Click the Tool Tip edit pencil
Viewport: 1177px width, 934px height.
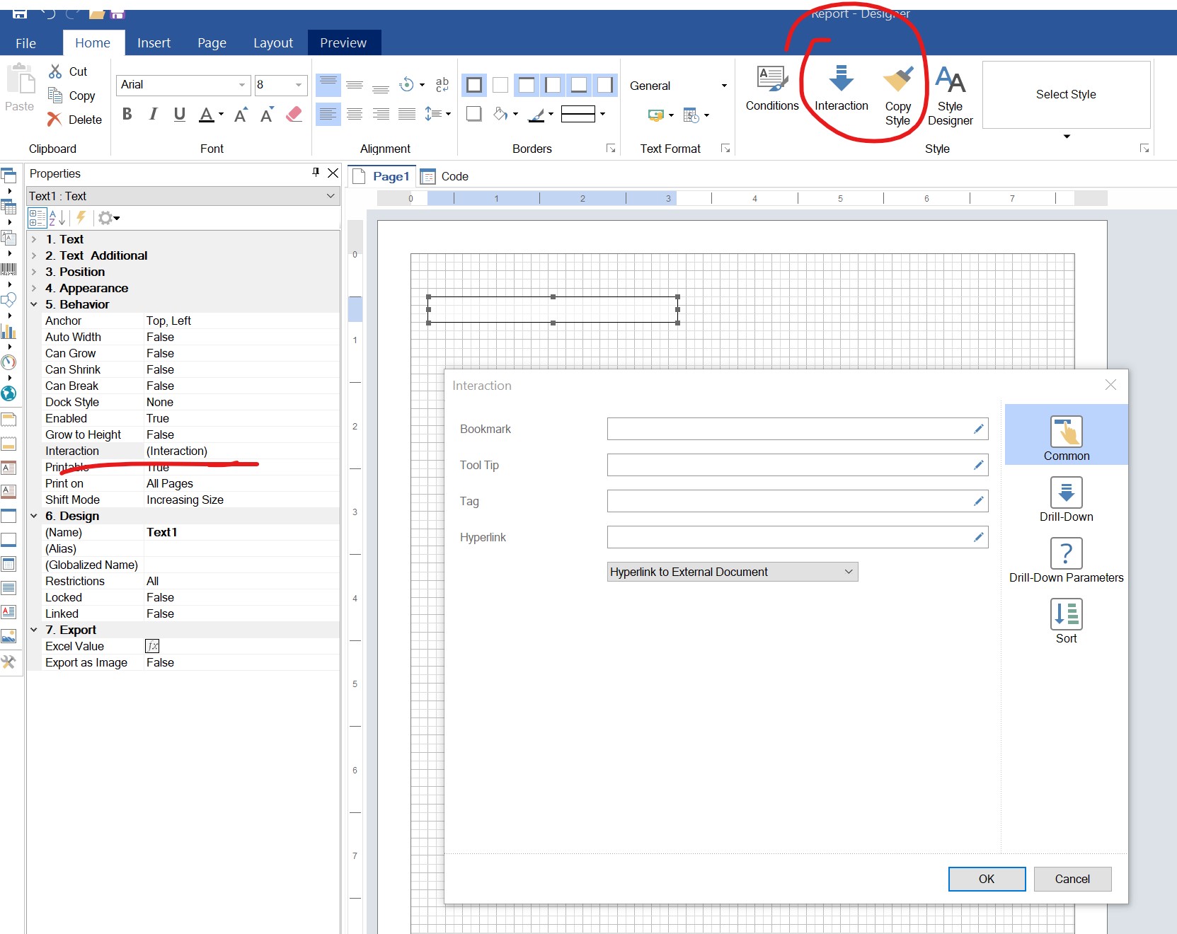pyautogui.click(x=979, y=465)
